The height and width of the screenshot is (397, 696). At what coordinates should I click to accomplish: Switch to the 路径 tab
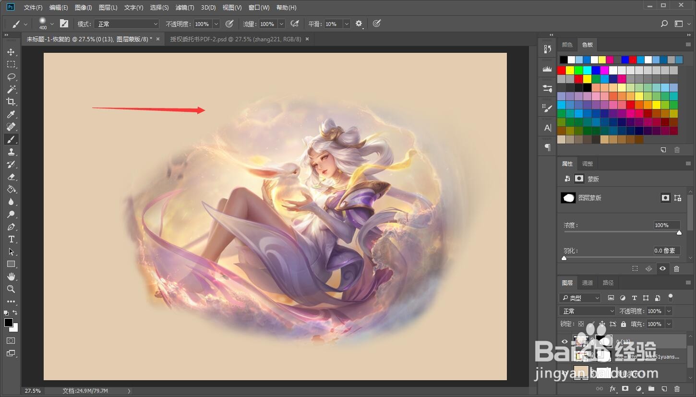[x=608, y=283]
